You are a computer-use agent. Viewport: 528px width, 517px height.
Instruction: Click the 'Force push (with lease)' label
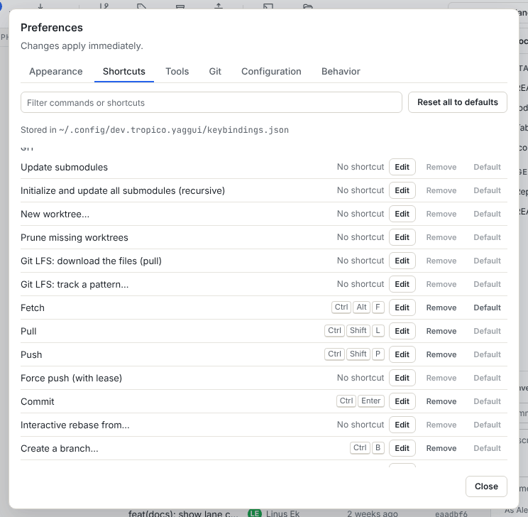[72, 378]
